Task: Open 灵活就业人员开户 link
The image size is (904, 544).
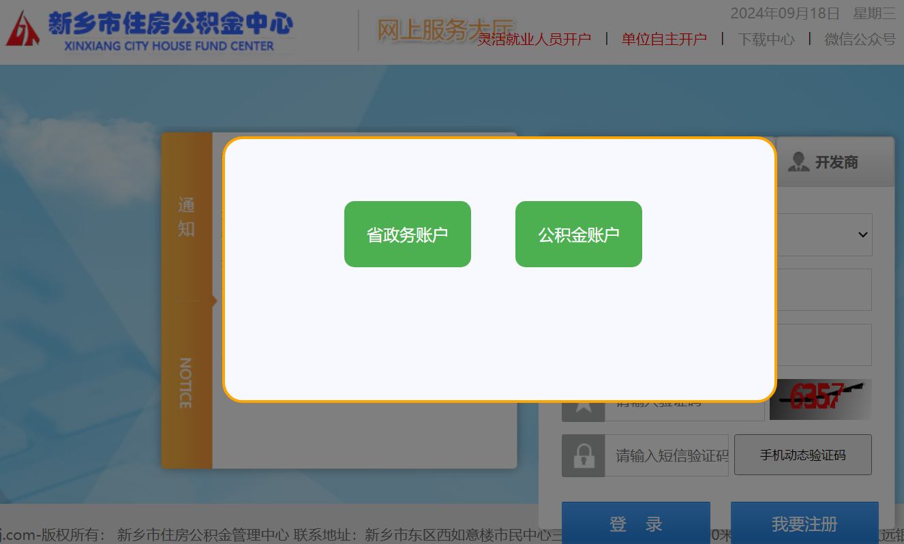Action: 534,40
